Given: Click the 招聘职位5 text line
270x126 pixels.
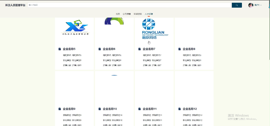Looking at the screenshot, I should point(72,55).
